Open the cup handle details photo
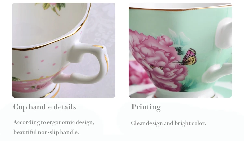 tap(64, 50)
